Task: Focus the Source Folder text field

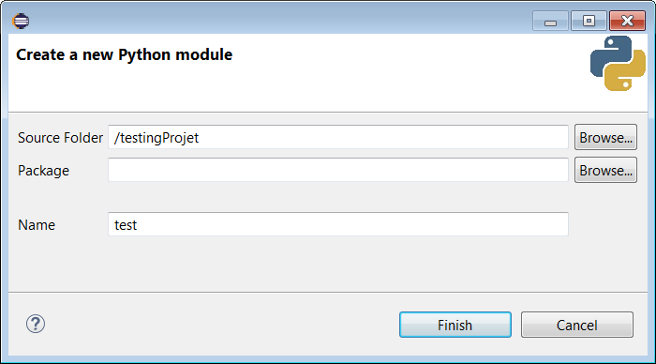Action: point(338,137)
